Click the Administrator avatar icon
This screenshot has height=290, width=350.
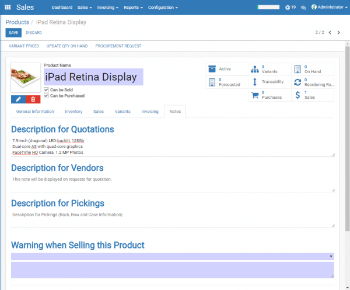click(x=314, y=7)
